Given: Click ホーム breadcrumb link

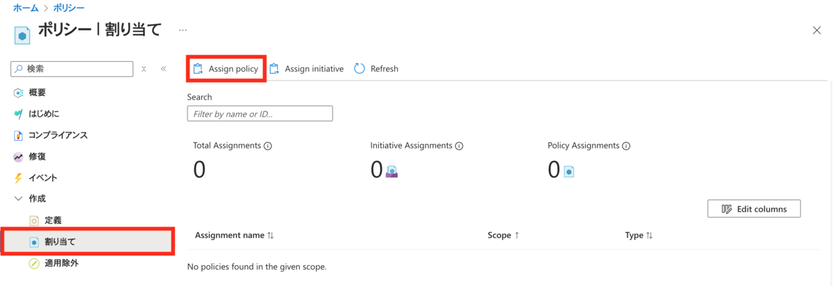Looking at the screenshot, I should [x=25, y=8].
